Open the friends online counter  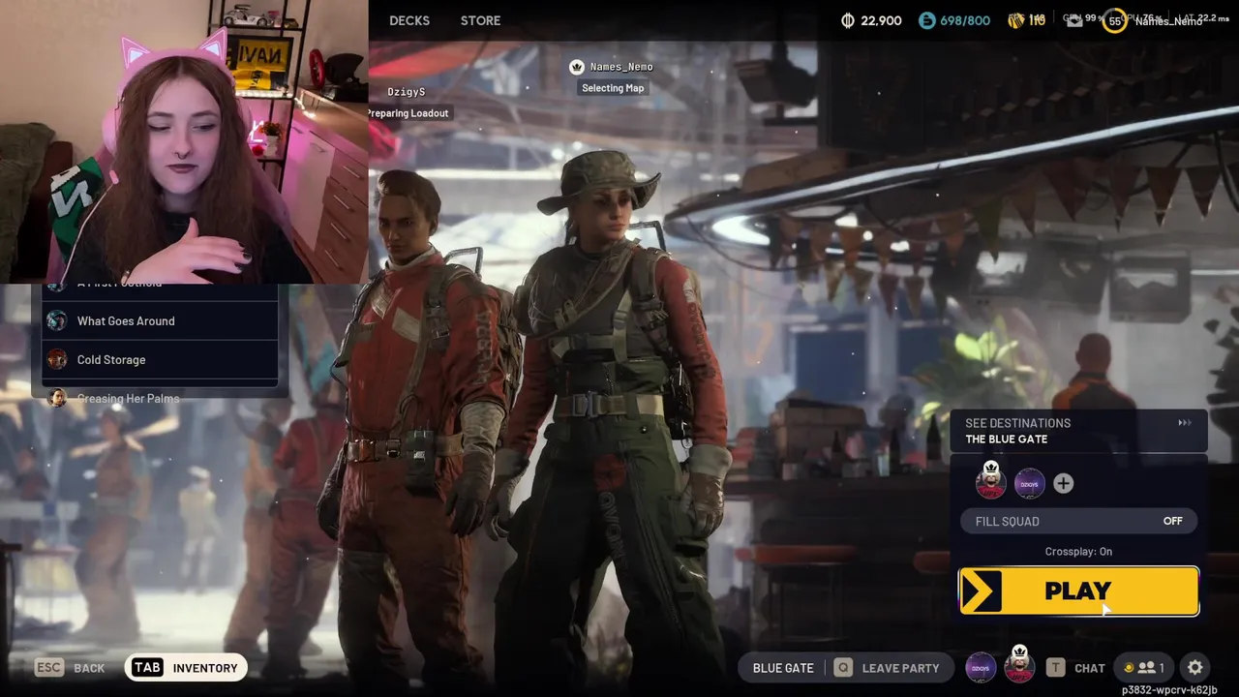pos(1145,667)
